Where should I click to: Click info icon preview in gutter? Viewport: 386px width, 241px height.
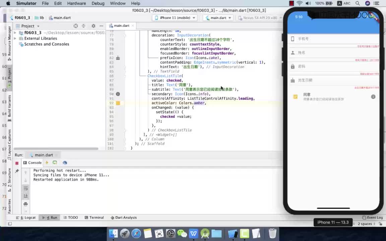[x=118, y=94]
